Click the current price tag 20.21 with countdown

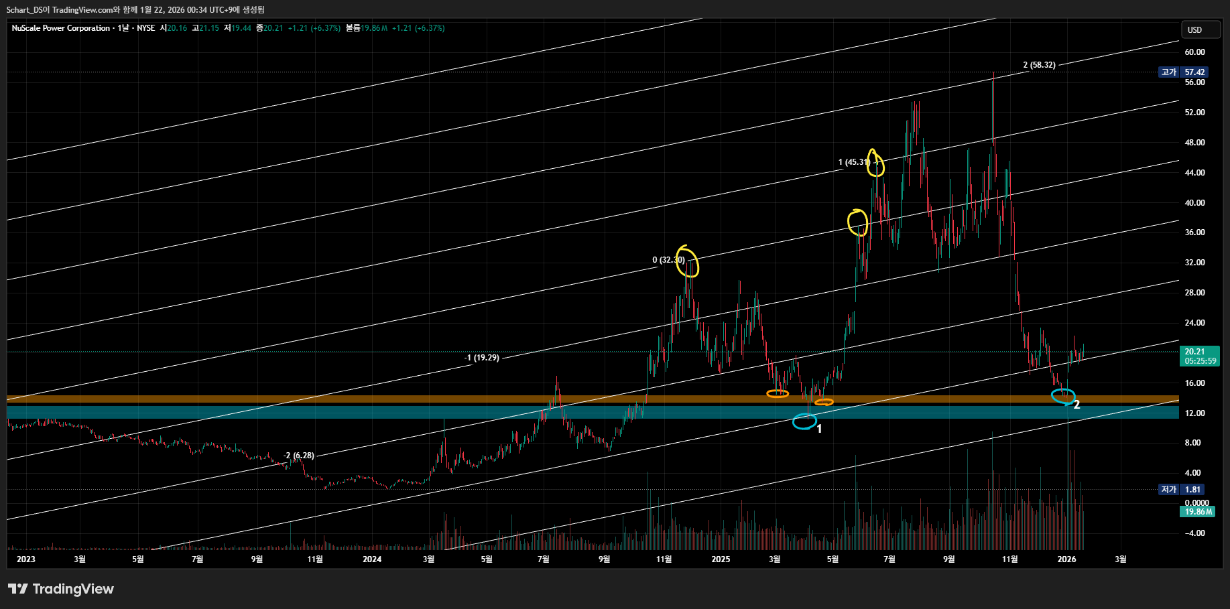(1200, 356)
